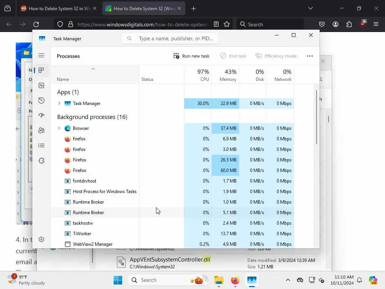Open Task Manager navigation hamburger menu
This screenshot has width=385, height=289.
[x=41, y=56]
